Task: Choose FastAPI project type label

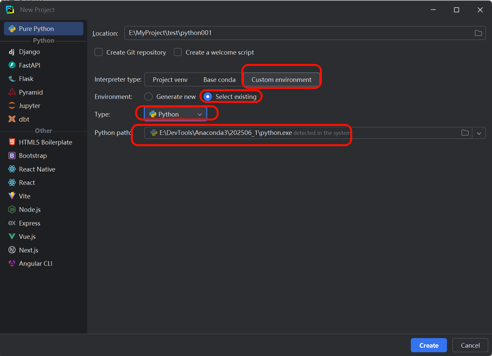Action: click(x=30, y=65)
